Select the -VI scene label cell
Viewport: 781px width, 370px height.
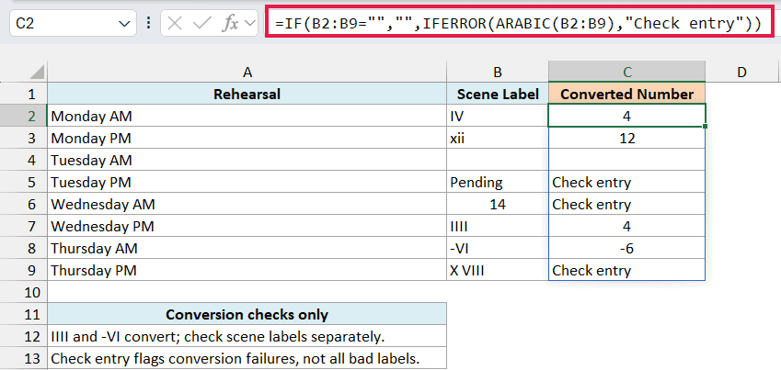498,248
